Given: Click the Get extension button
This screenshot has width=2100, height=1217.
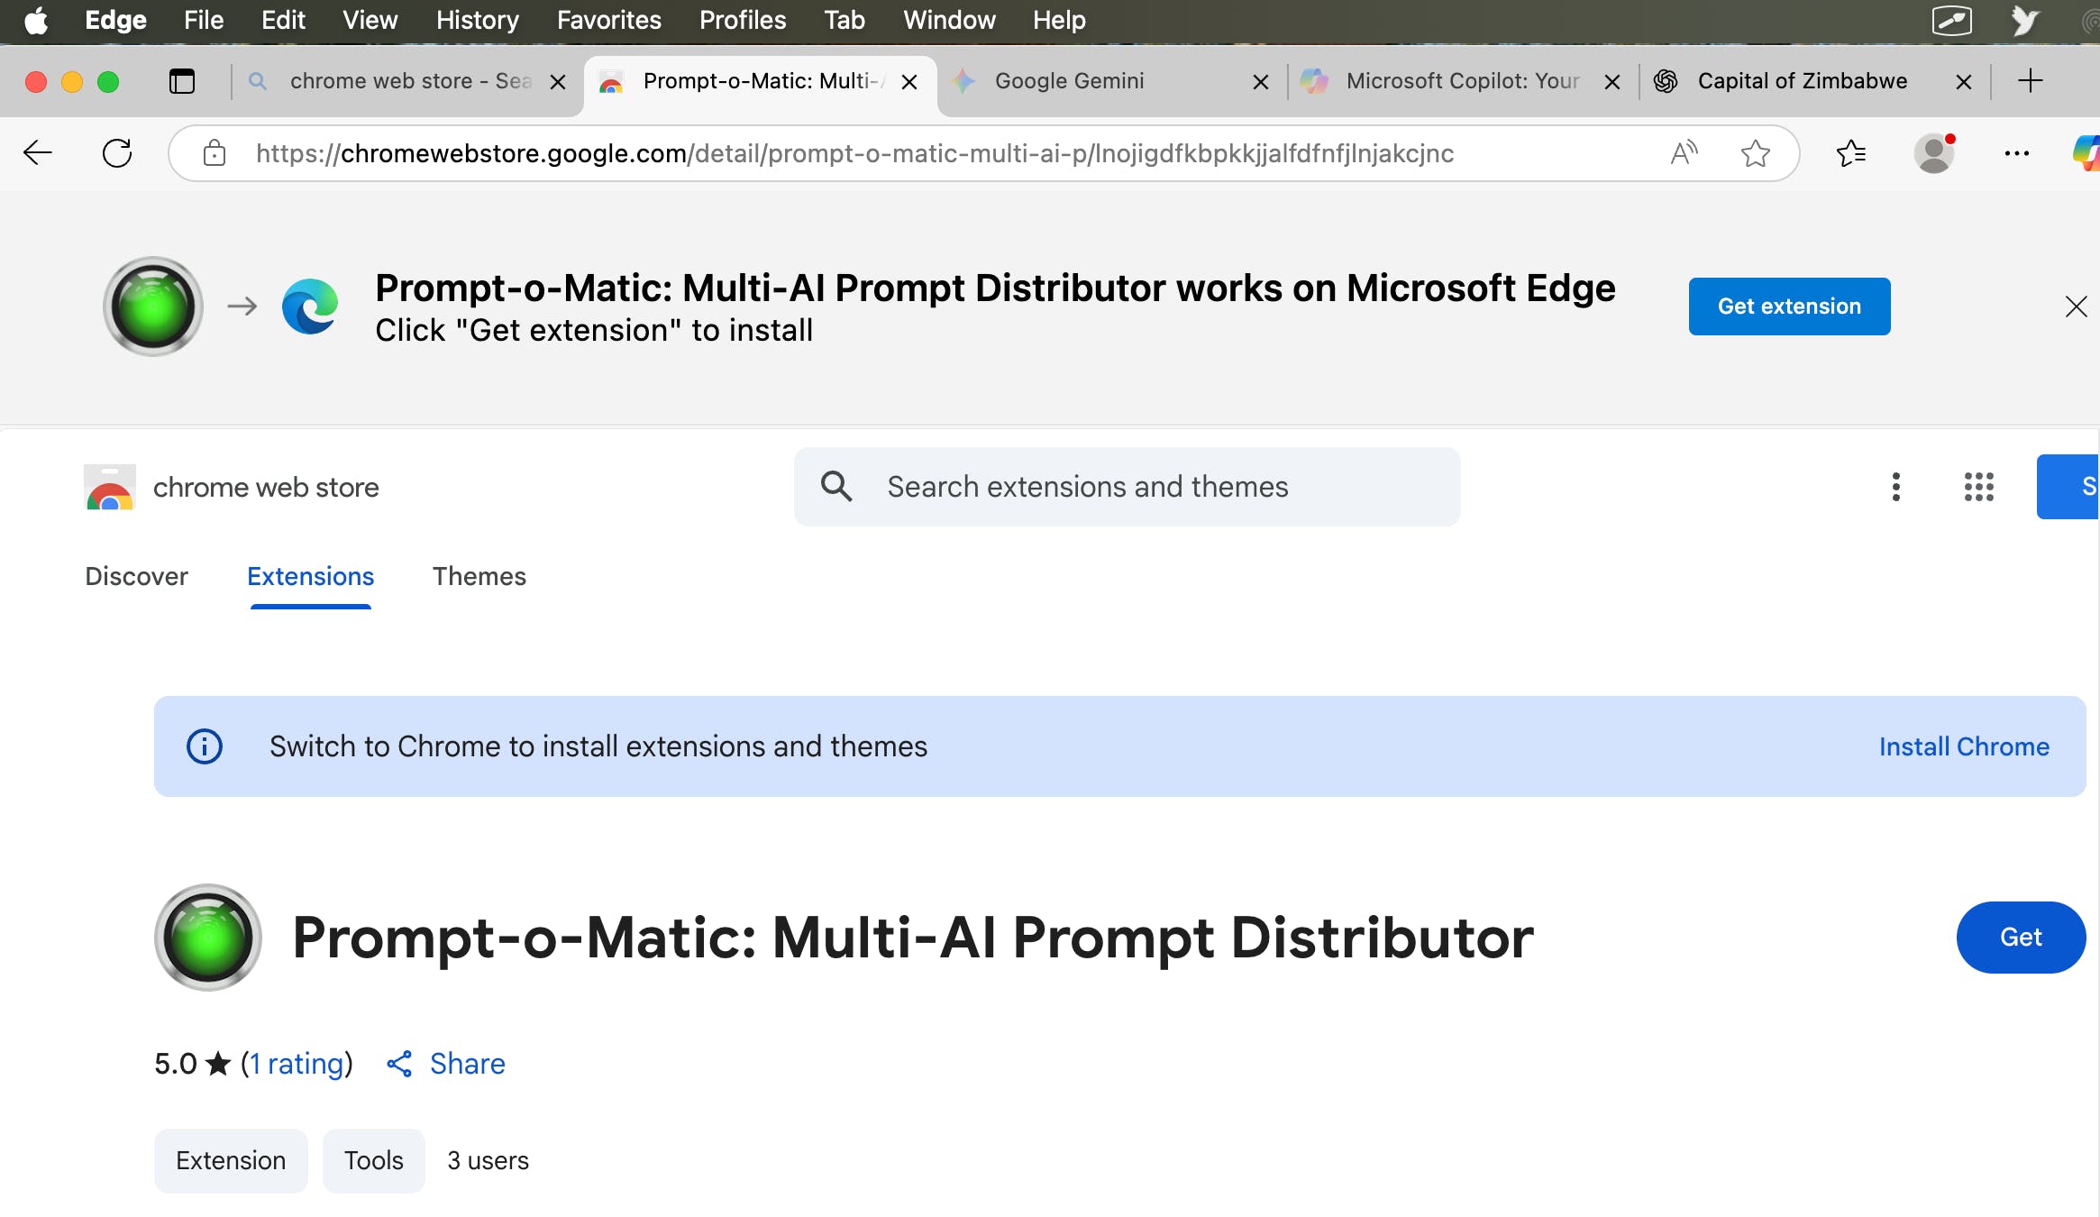Looking at the screenshot, I should coord(1789,307).
